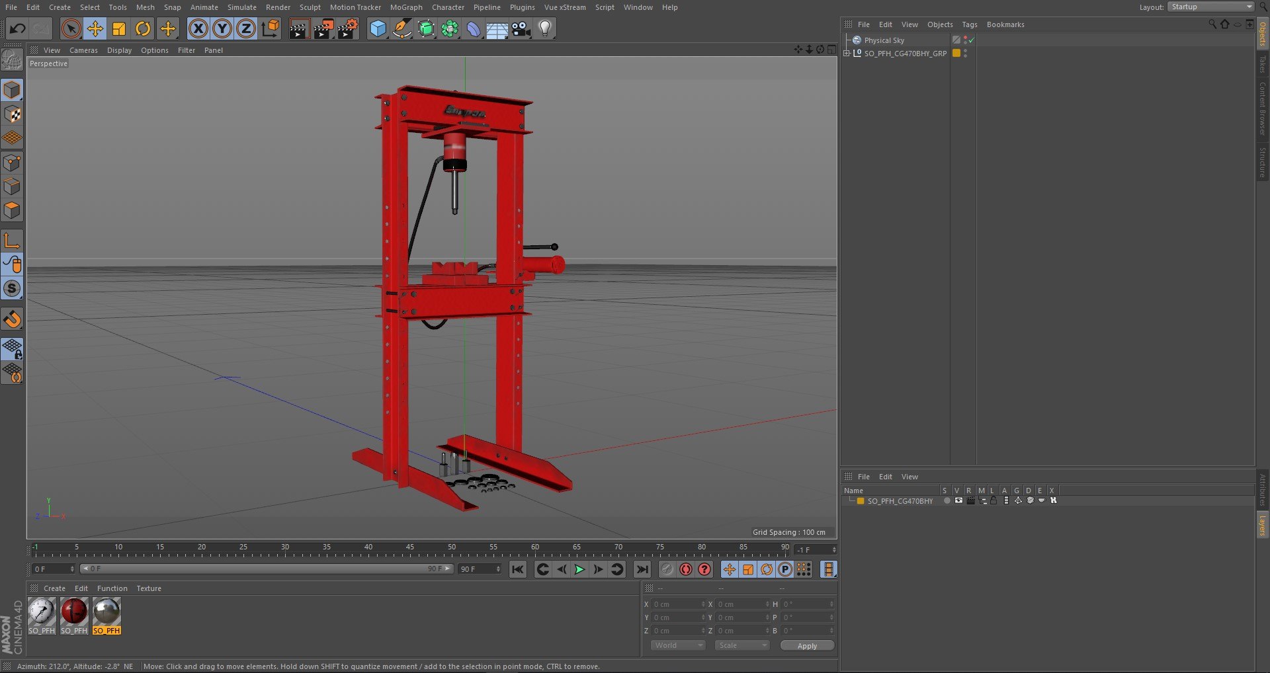Click the timeline preview range slider
The image size is (1270, 673).
[267, 569]
